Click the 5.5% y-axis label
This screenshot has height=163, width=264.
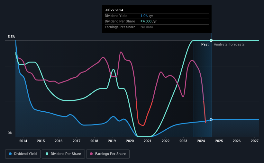[x=11, y=37]
